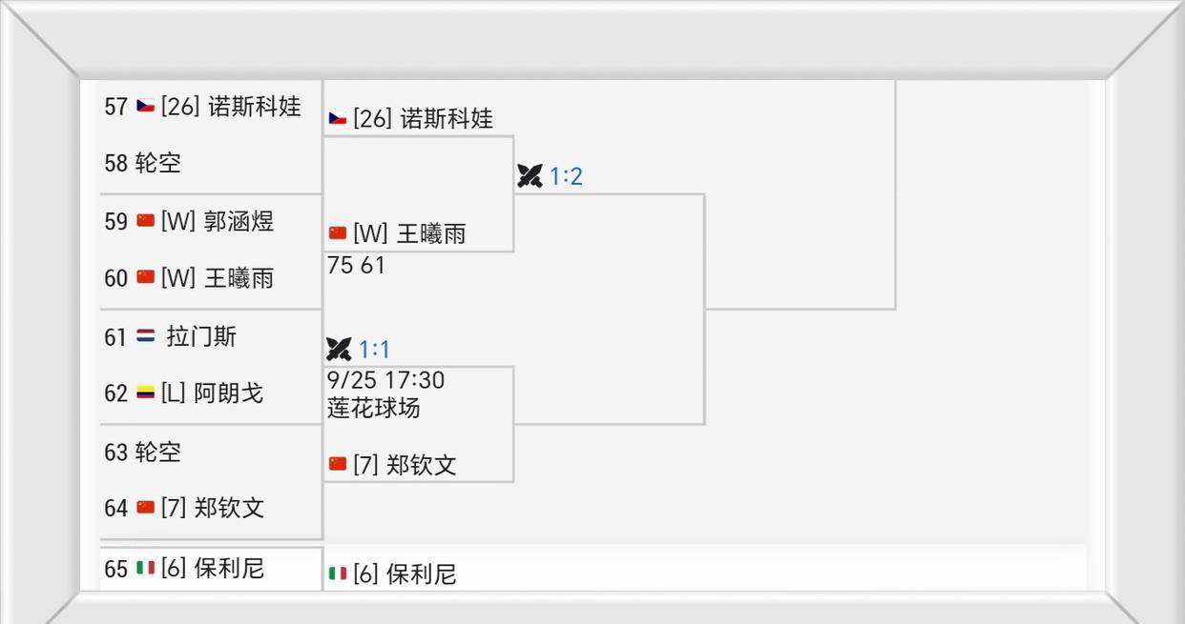Screen dimensions: 1185x624
Task: Click the crossed swords icon beside 1:1
Action: pos(339,349)
